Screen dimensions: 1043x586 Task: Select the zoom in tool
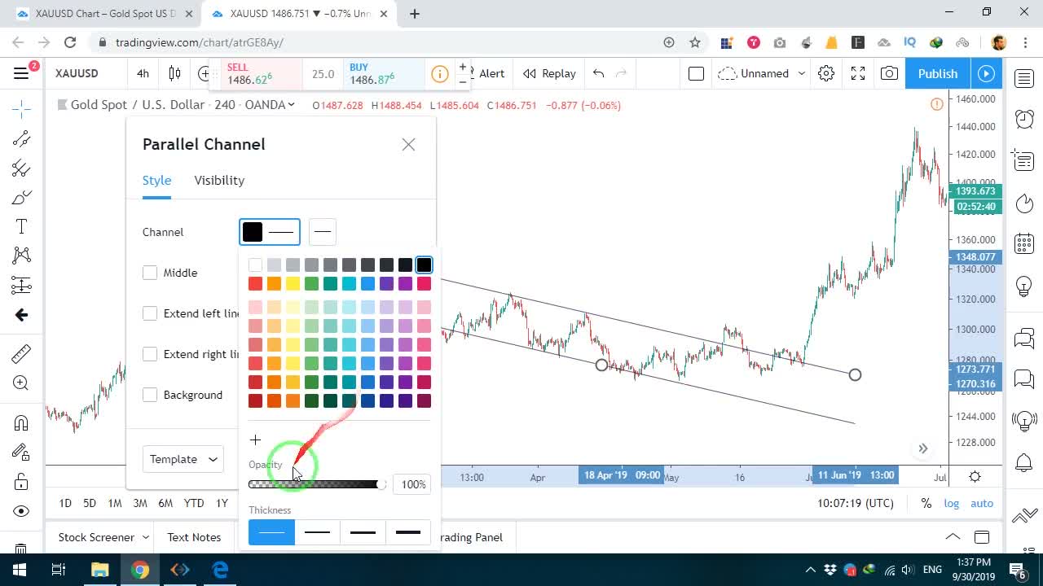[21, 383]
